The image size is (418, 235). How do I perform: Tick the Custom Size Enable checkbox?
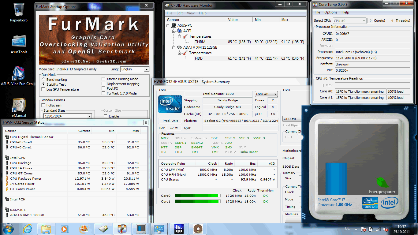click(106, 116)
